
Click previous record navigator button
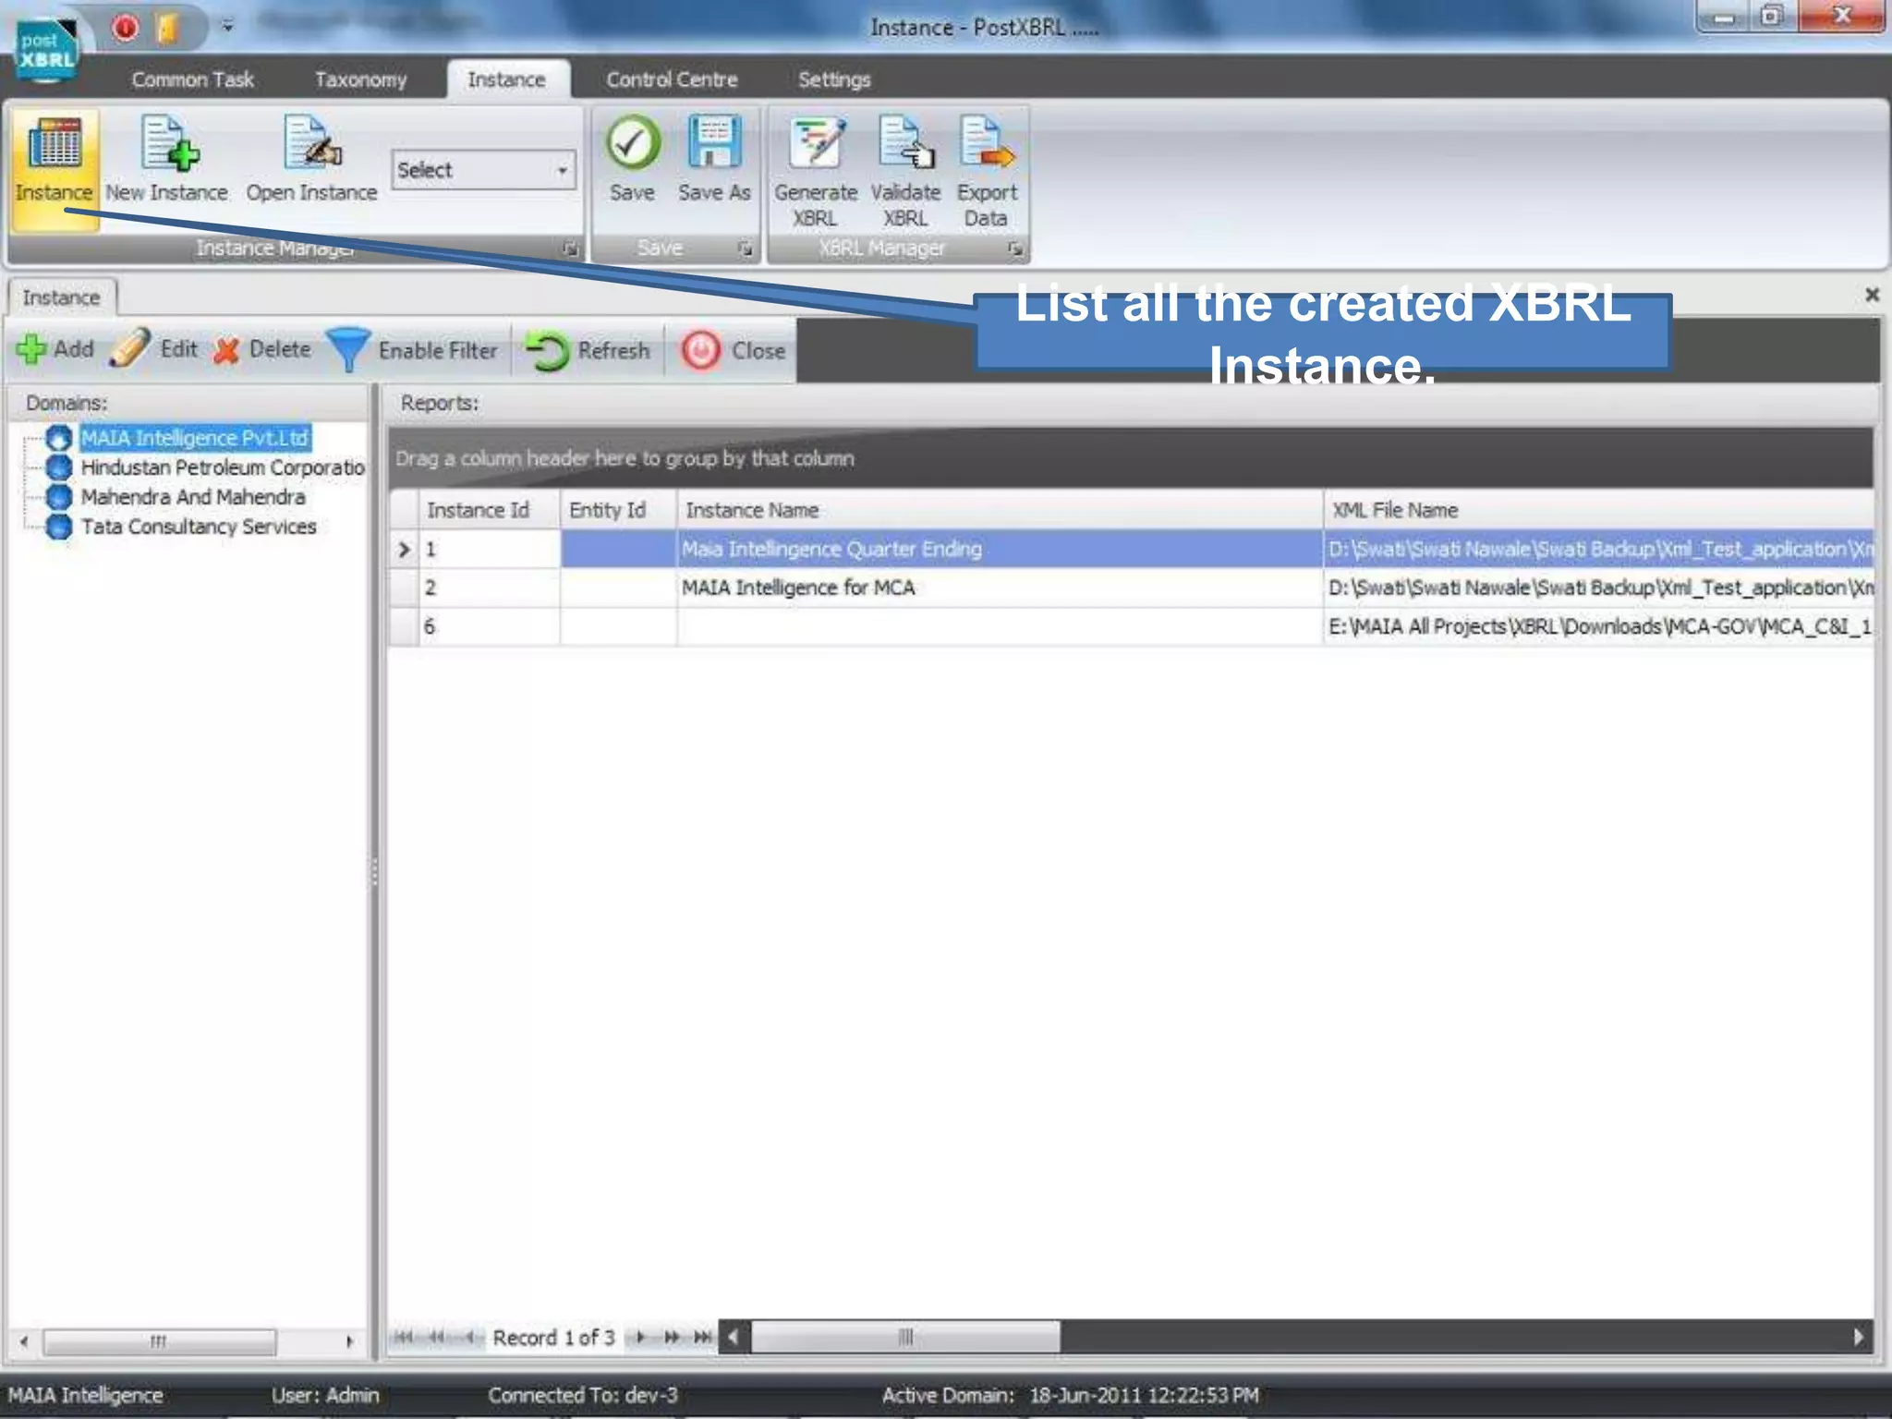(469, 1337)
